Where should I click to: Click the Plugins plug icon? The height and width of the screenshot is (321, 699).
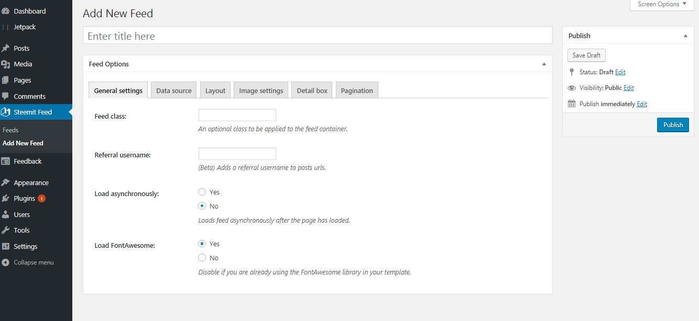tap(5, 199)
